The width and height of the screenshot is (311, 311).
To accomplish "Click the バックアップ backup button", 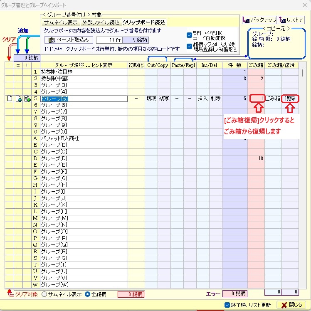I will pyautogui.click(x=259, y=20).
